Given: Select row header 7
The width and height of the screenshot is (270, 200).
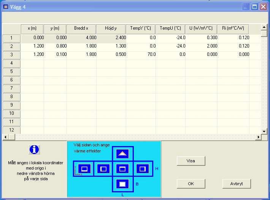Looking at the screenshot, I should coord(11,89).
